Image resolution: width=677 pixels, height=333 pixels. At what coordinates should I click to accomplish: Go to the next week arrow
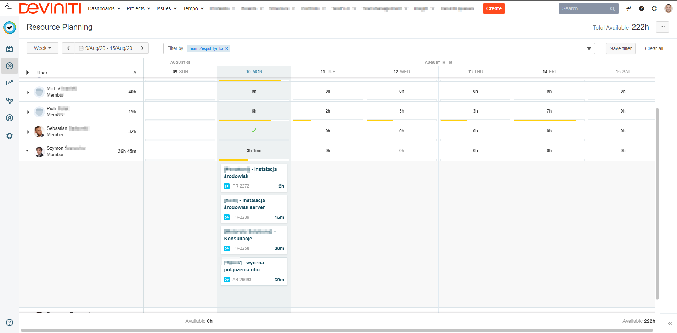(142, 48)
